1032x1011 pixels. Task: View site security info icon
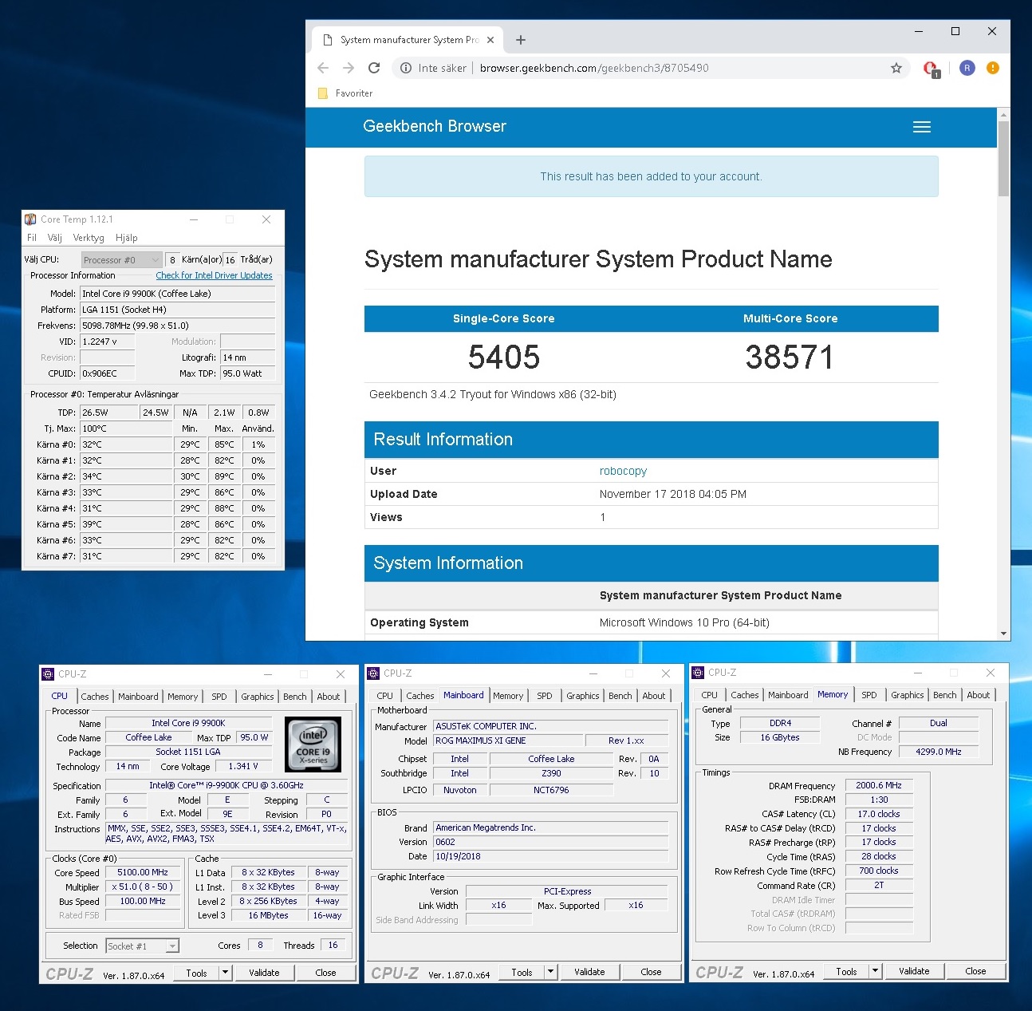coord(406,68)
